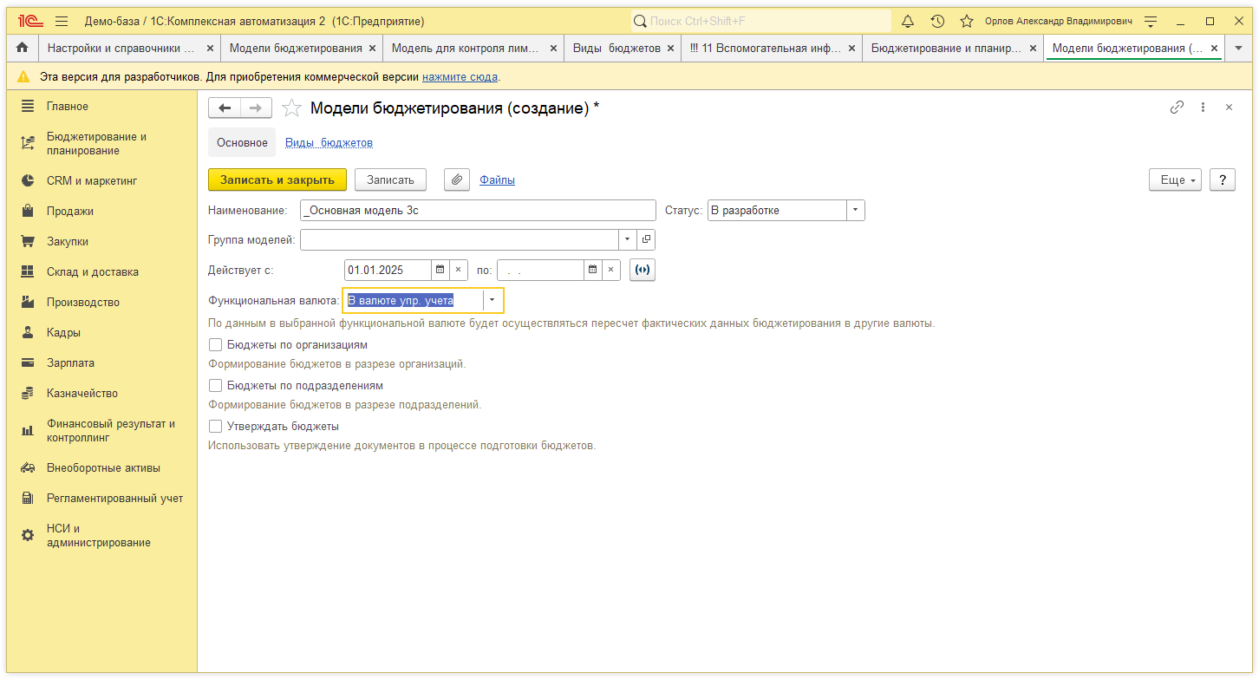Open notifications bell icon

tap(908, 21)
